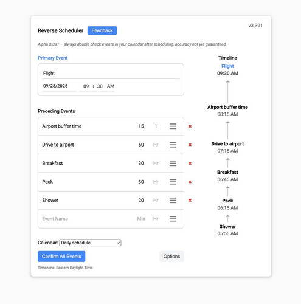Click Timeline entry Breakfast
301x304 pixels.
click(227, 172)
